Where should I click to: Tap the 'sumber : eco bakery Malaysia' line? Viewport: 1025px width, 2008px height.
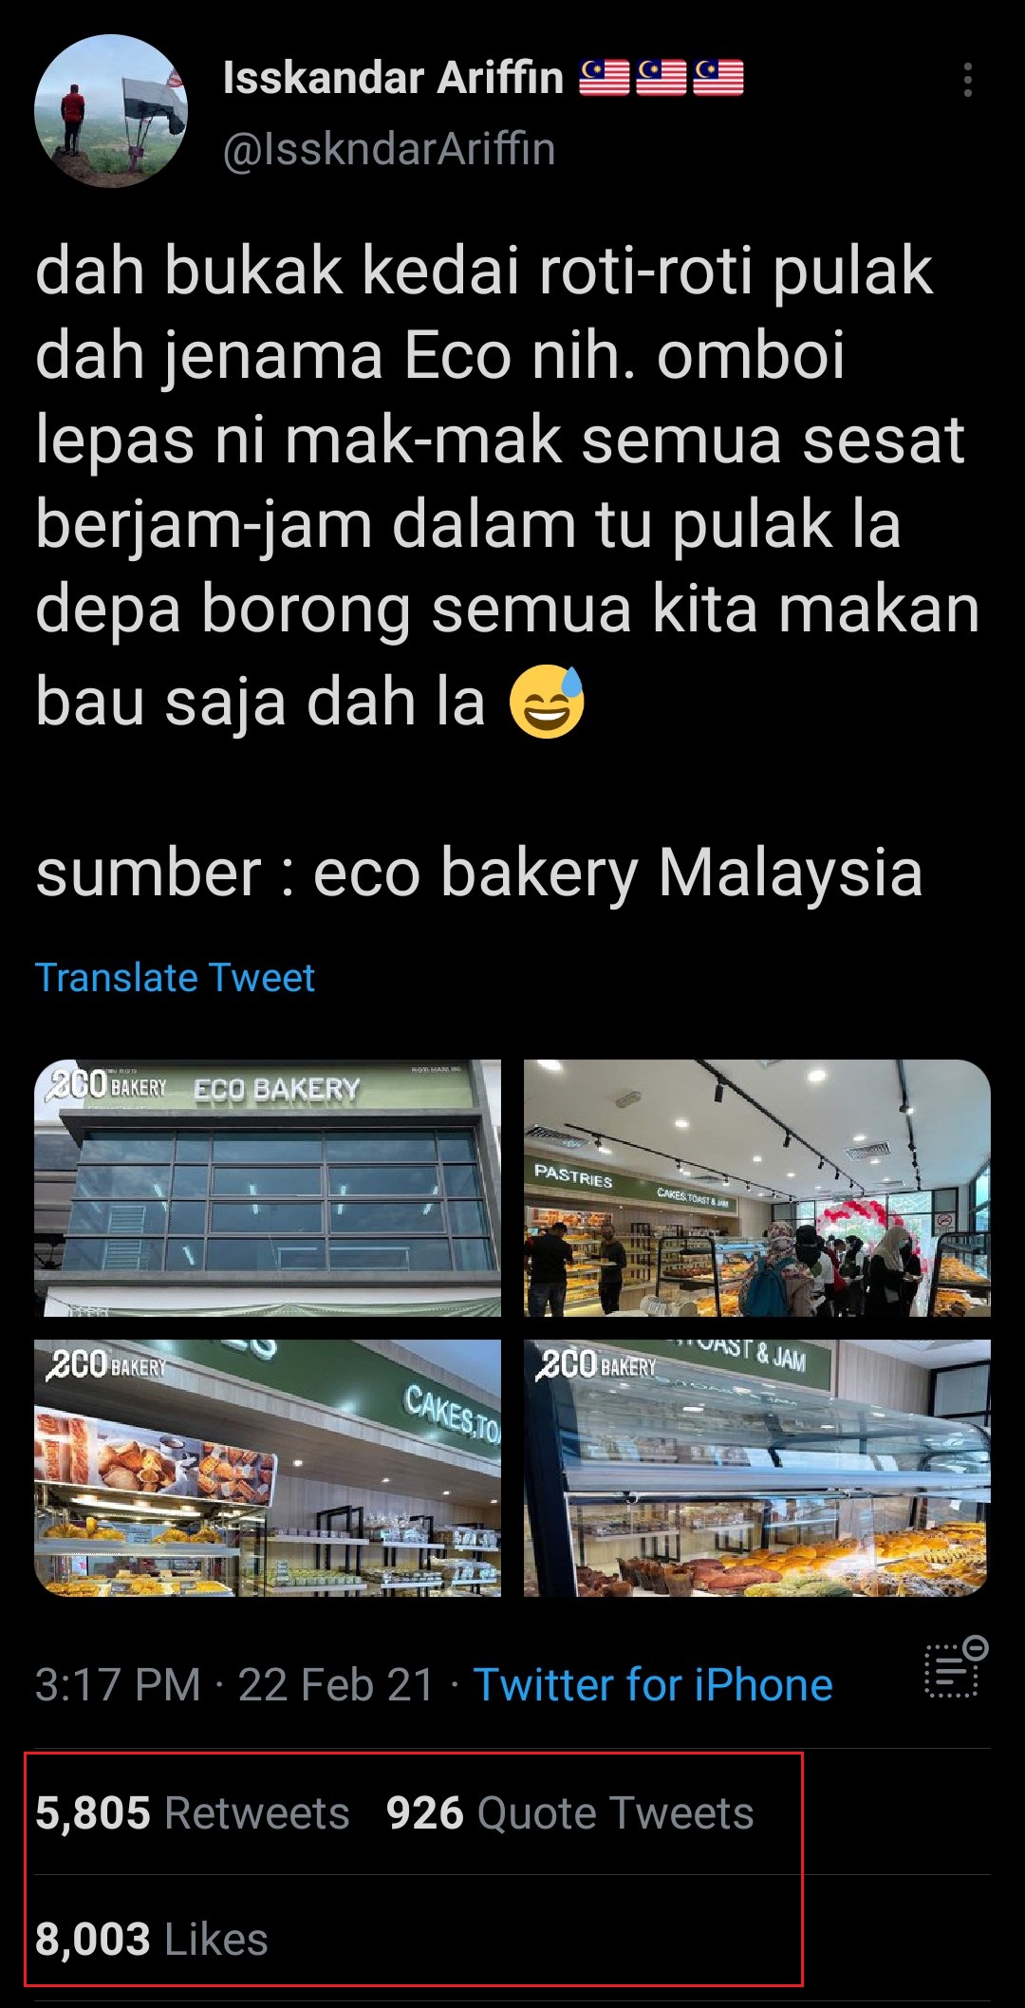[x=479, y=873]
